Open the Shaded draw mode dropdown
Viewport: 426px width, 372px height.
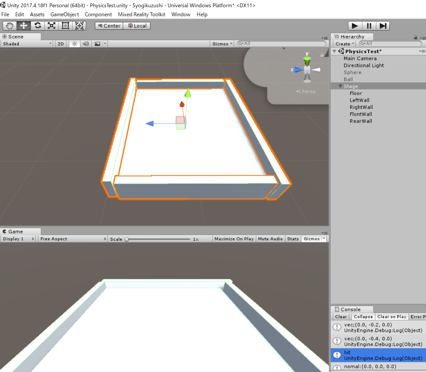click(26, 43)
